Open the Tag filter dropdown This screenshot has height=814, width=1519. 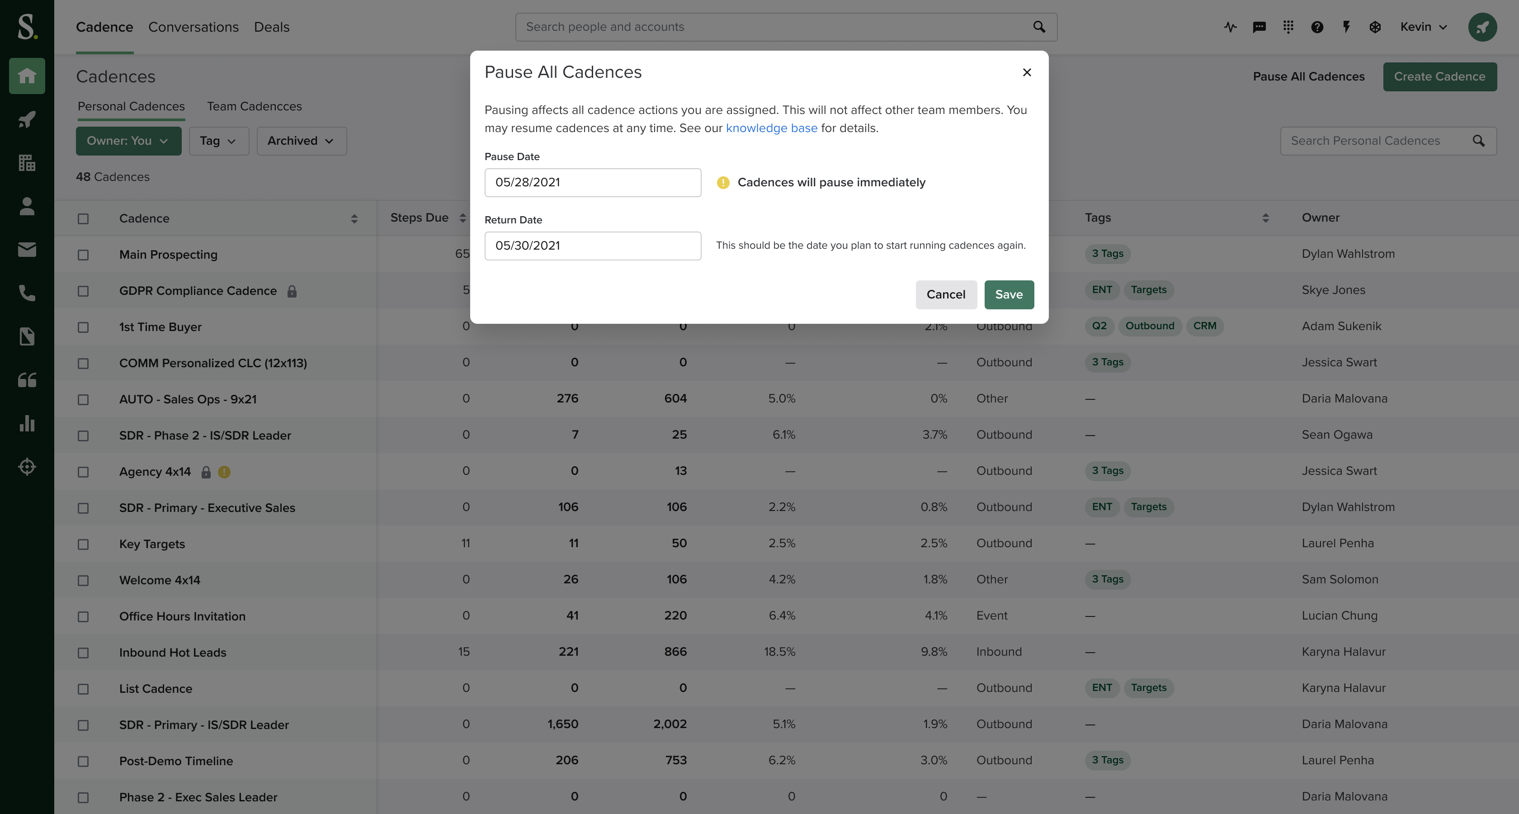219,141
